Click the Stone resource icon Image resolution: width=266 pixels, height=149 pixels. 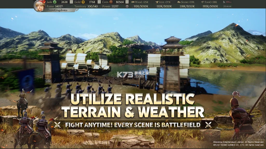[179, 2]
